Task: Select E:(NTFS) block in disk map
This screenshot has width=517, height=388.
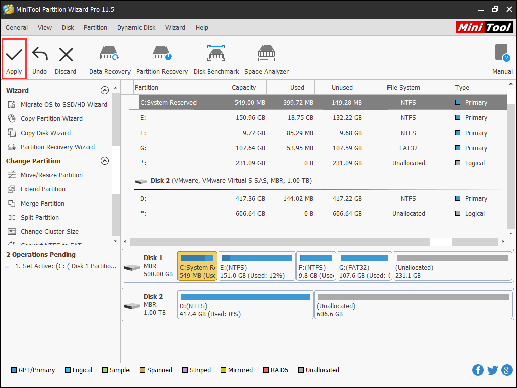Action: pos(256,266)
